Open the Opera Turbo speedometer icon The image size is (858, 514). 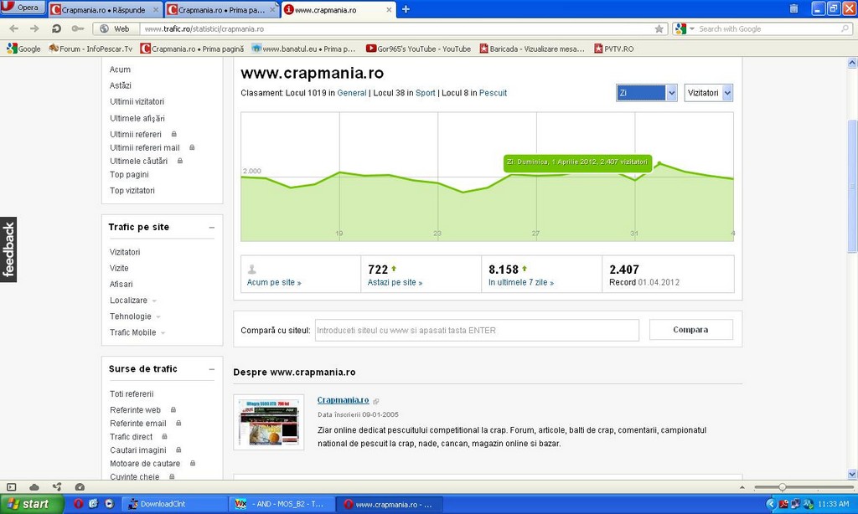[x=80, y=486]
